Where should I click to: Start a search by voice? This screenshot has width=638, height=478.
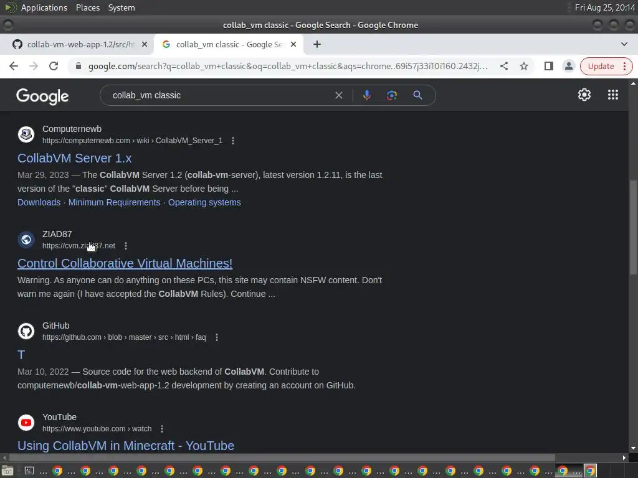click(366, 95)
